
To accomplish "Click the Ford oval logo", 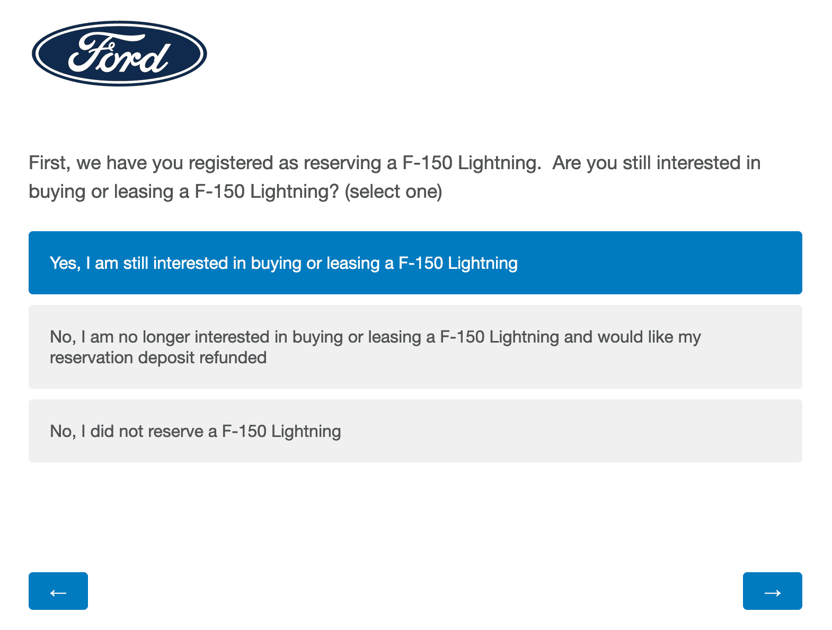I will (119, 54).
